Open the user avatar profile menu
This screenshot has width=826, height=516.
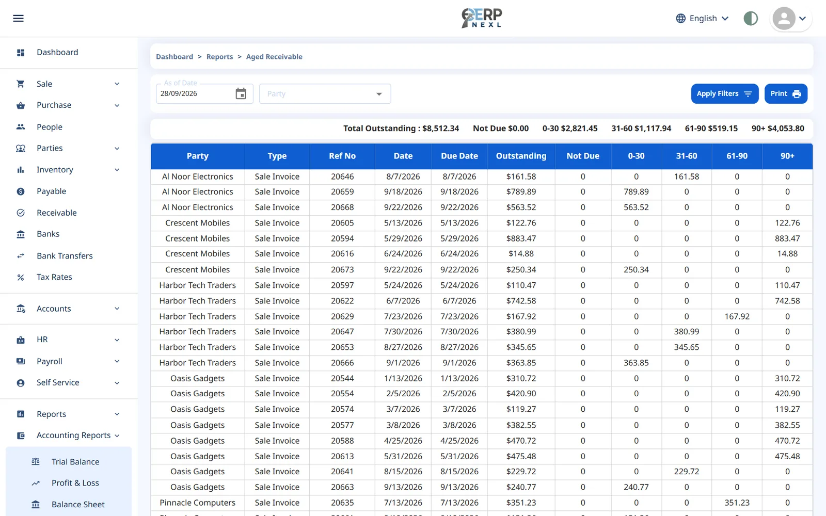tap(791, 19)
